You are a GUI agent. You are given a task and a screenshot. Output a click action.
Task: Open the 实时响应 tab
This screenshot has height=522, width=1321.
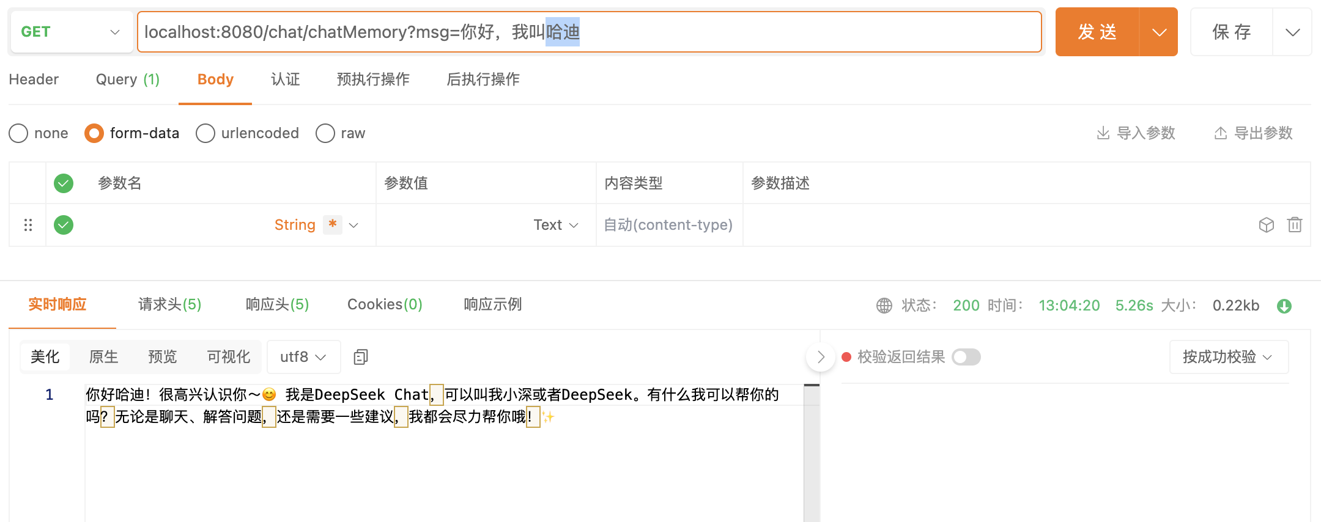[x=57, y=304]
